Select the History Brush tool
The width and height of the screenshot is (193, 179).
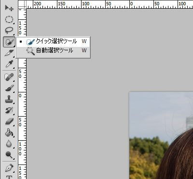click(9, 110)
